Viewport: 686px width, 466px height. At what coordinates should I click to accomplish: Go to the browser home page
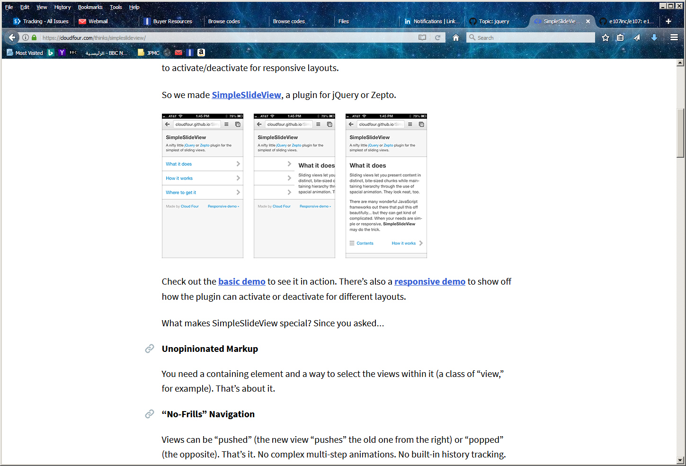click(x=455, y=37)
